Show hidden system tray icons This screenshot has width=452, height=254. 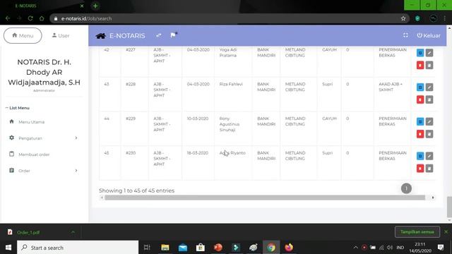pyautogui.click(x=356, y=248)
